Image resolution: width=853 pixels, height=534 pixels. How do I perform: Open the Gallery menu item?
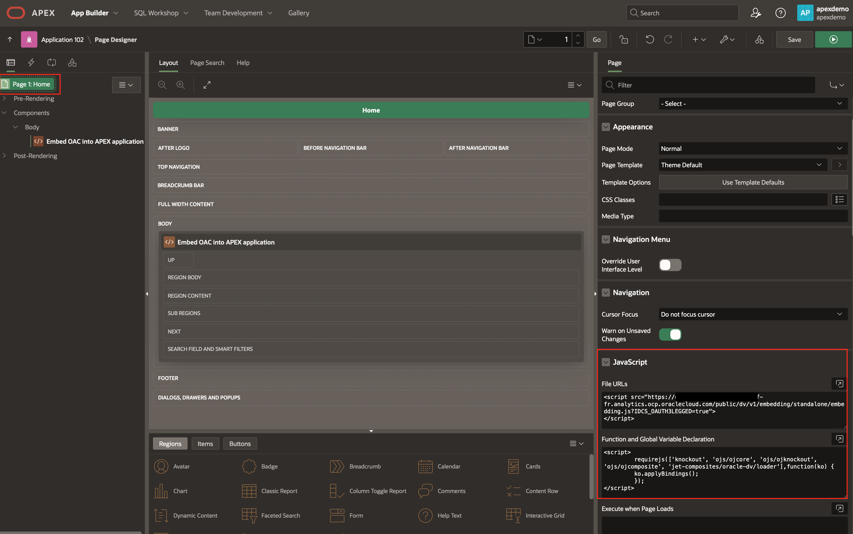pyautogui.click(x=299, y=13)
